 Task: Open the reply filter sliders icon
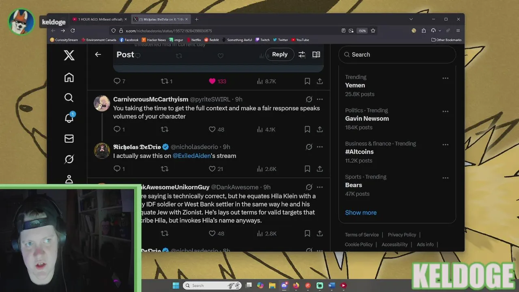click(301, 54)
